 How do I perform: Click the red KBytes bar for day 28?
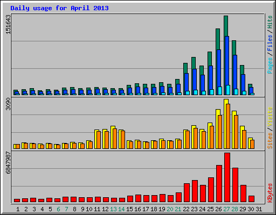pos(235,185)
